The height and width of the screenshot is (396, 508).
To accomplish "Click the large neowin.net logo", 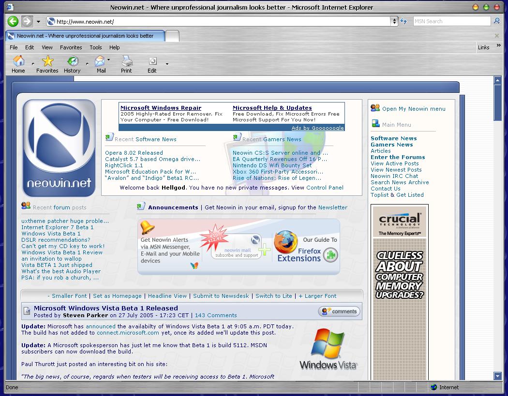I will coord(59,148).
